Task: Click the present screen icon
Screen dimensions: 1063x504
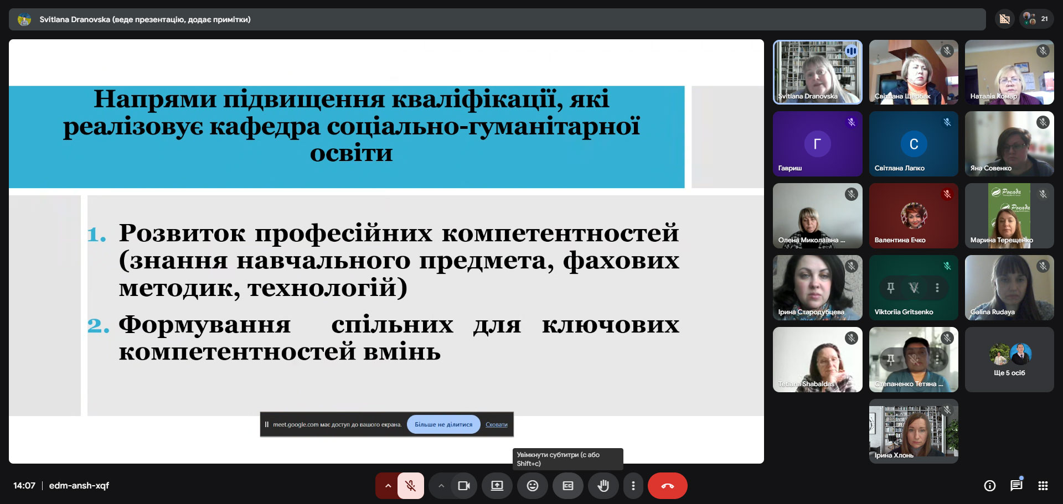Action: [x=497, y=486]
